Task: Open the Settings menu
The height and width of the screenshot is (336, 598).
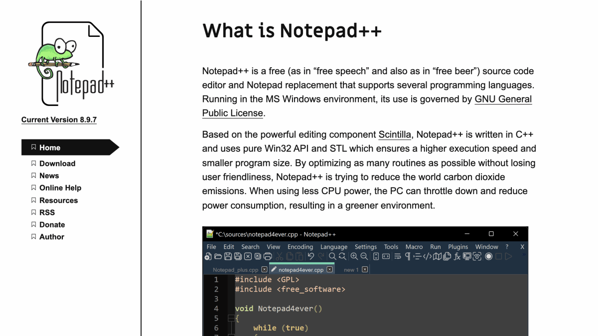Action: pos(366,247)
